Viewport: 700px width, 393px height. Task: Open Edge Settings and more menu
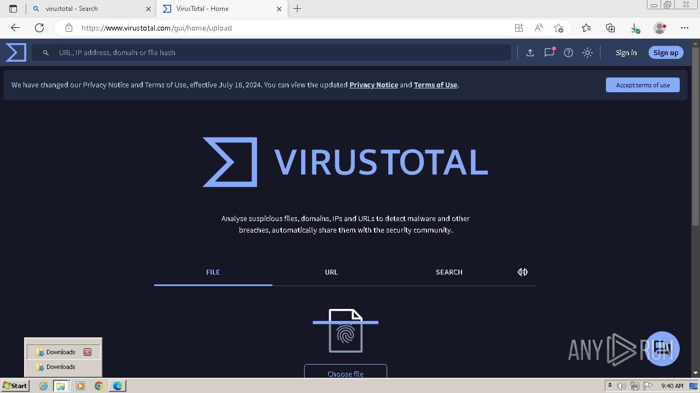pos(685,28)
